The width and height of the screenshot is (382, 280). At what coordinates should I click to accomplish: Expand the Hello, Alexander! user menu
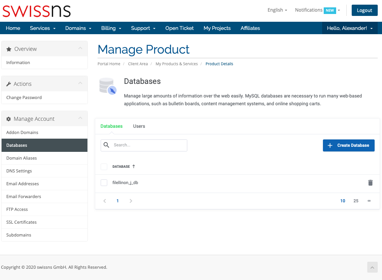(350, 28)
